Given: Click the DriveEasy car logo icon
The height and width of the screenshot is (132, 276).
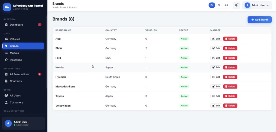Looking at the screenshot, I should click(7, 7).
